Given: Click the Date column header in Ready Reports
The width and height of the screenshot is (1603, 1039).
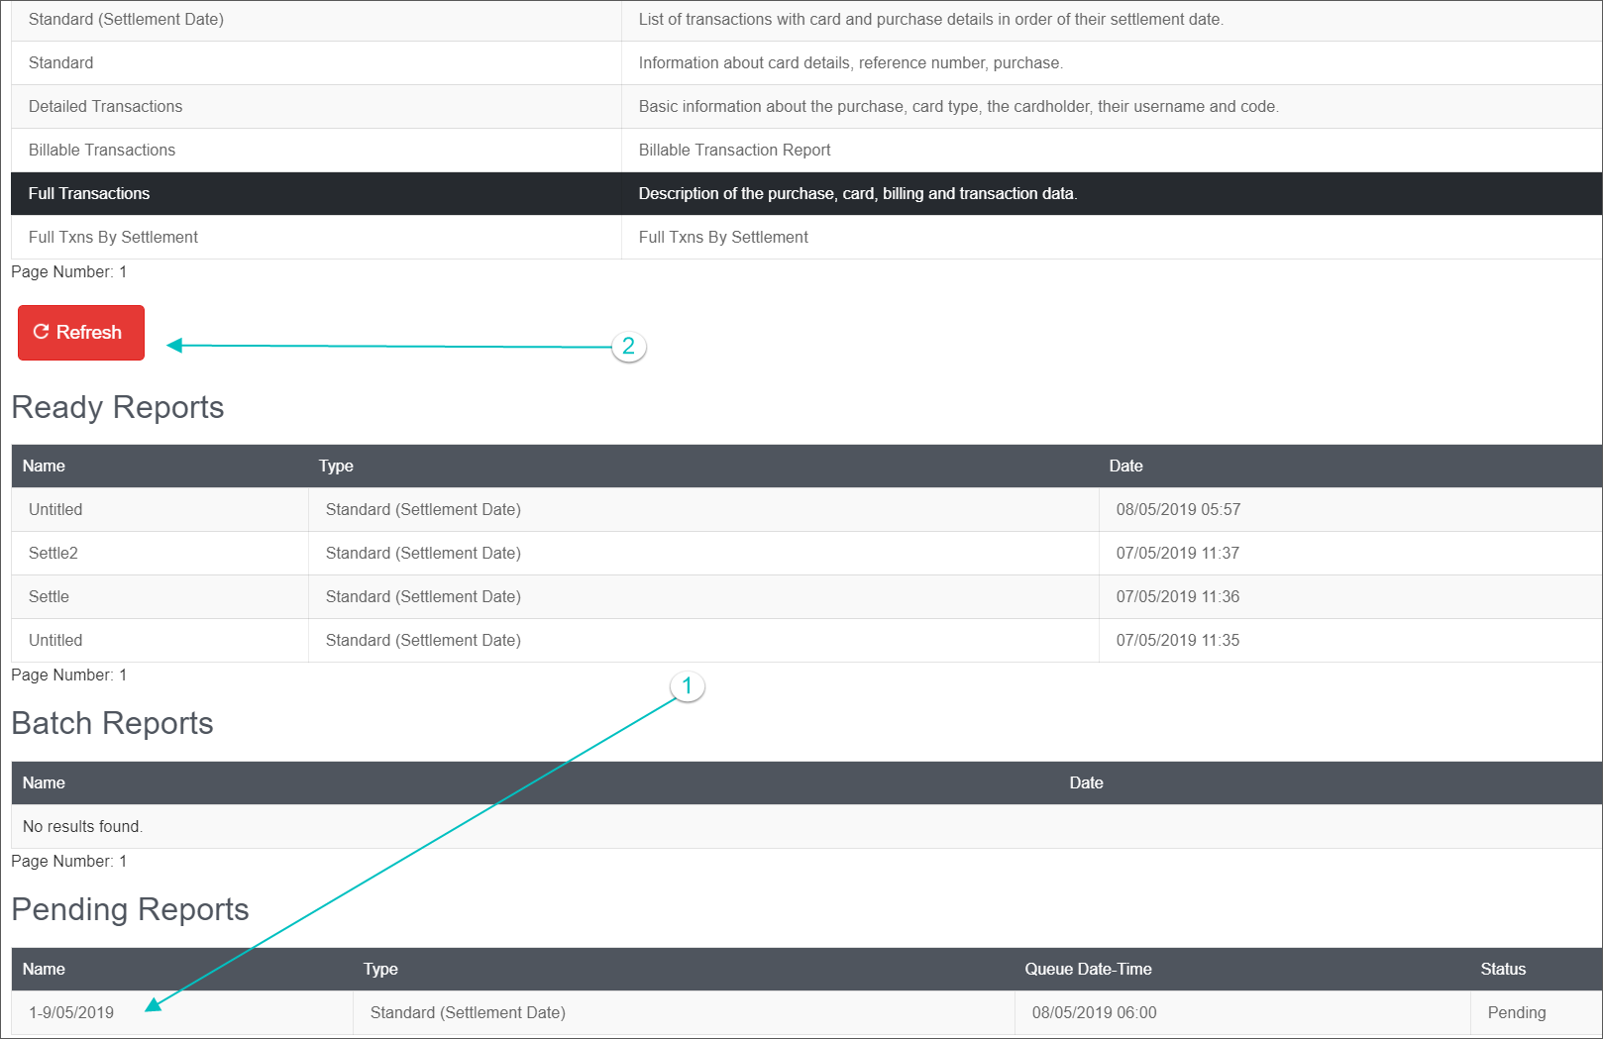Looking at the screenshot, I should (x=1125, y=466).
